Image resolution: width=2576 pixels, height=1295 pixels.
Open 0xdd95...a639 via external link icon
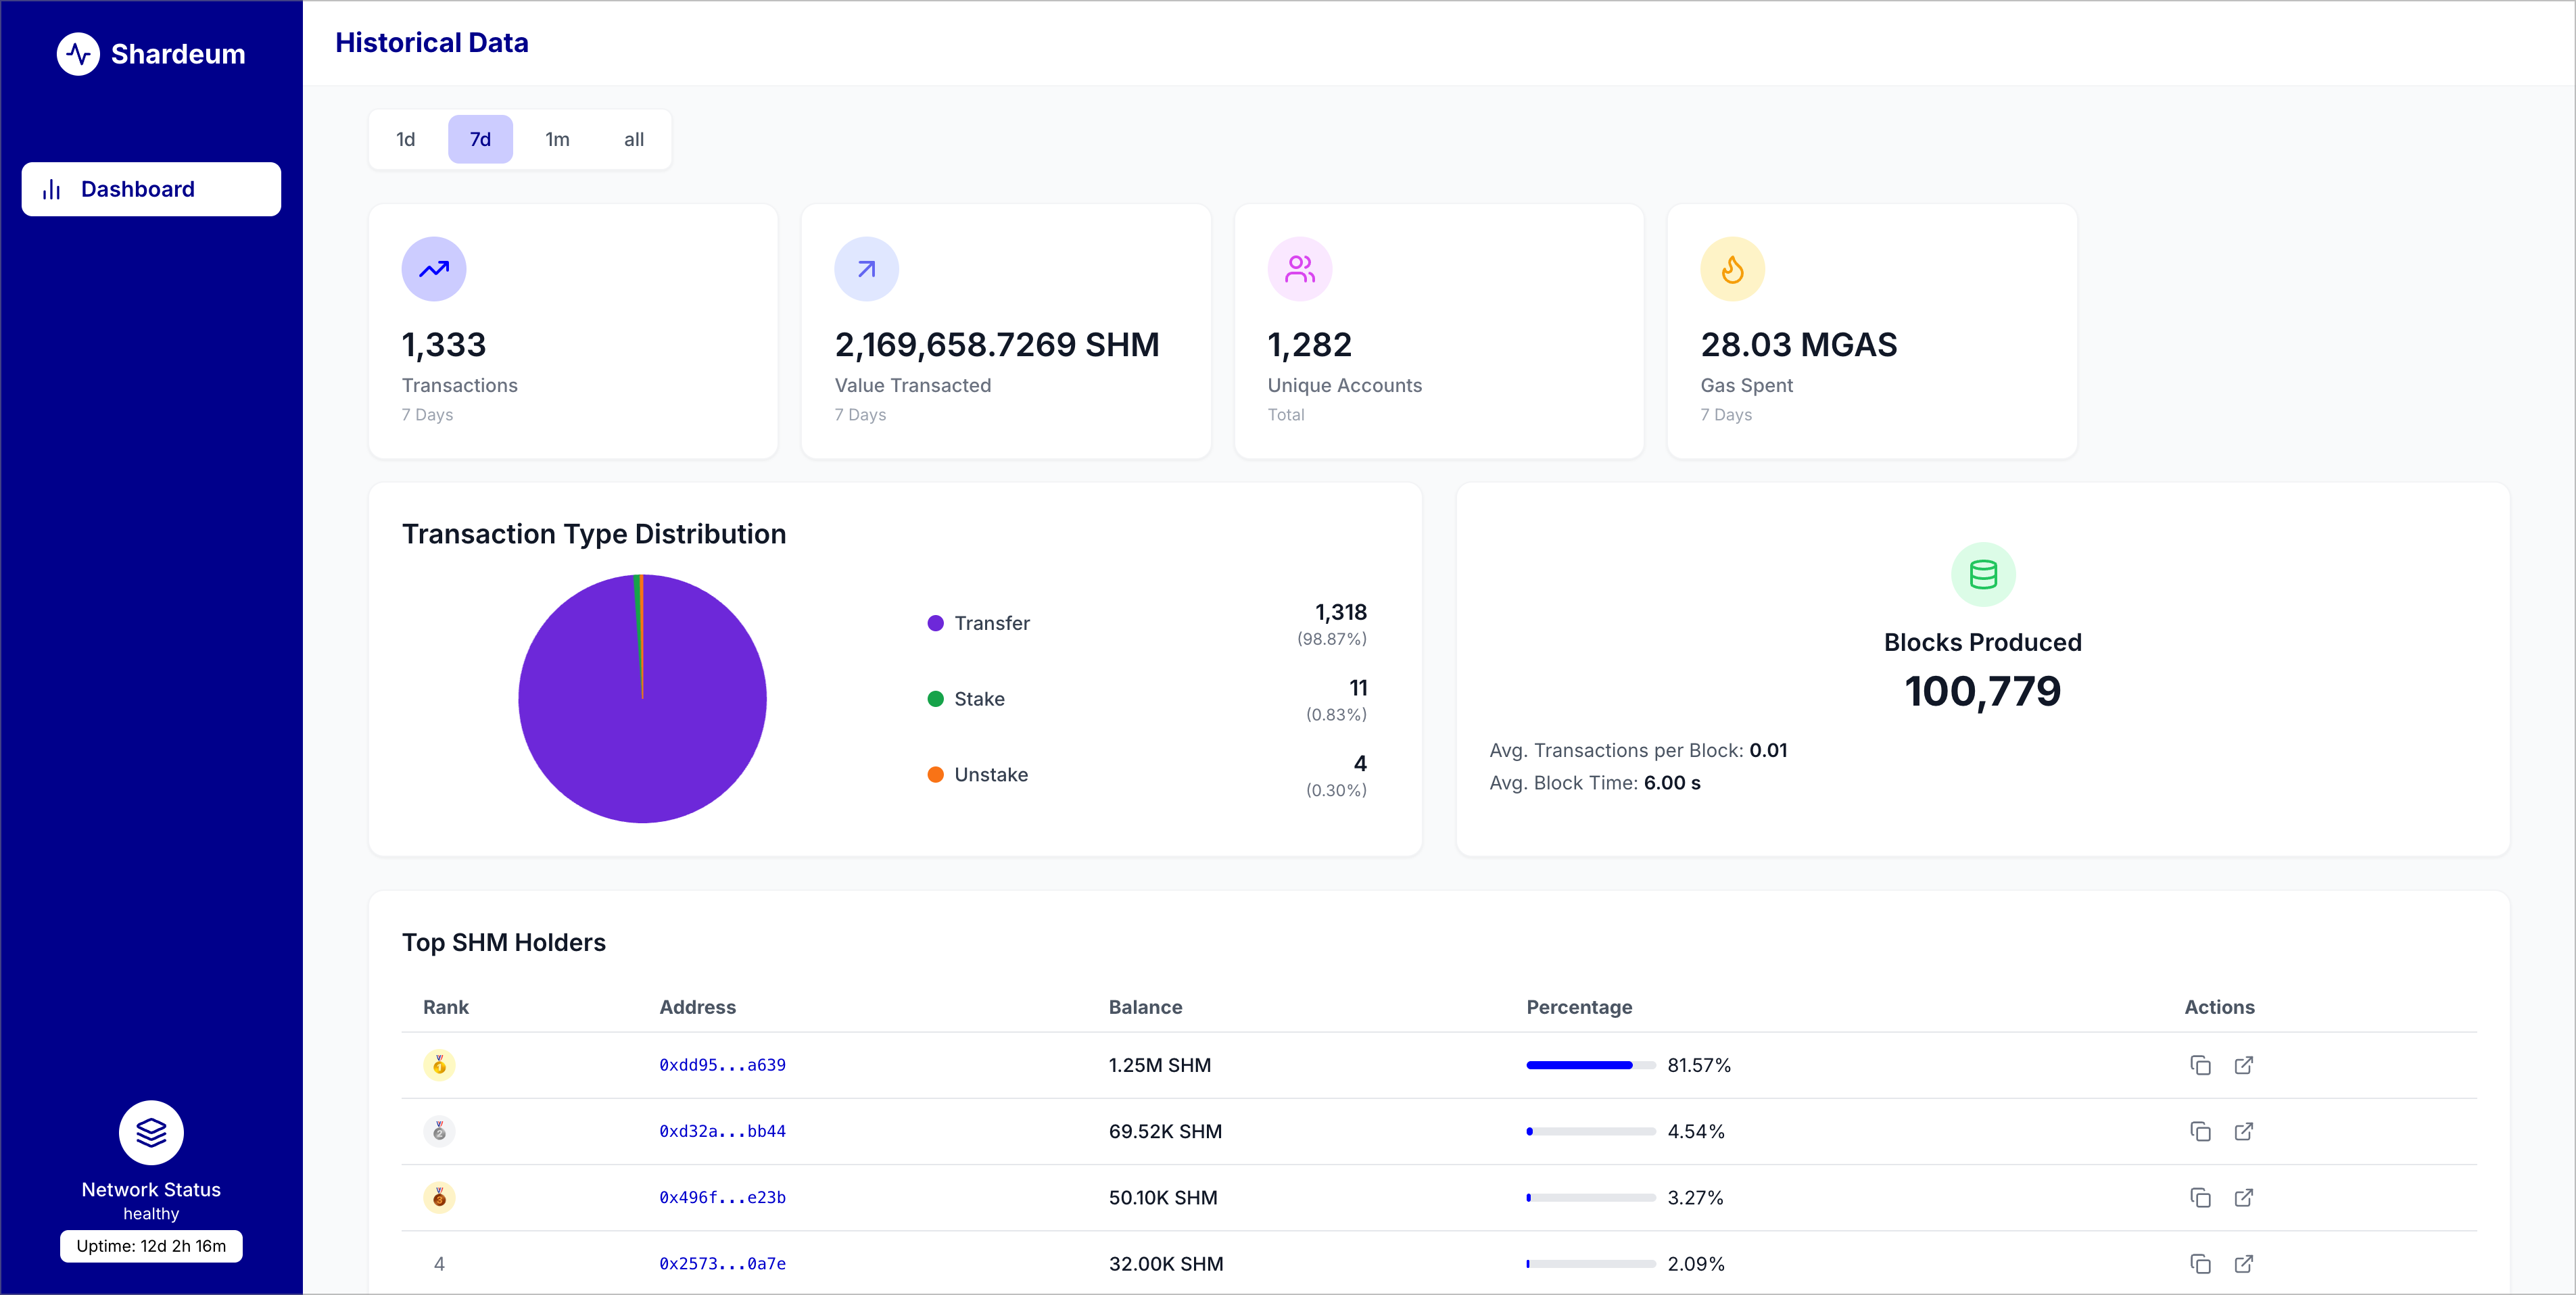click(x=2244, y=1065)
